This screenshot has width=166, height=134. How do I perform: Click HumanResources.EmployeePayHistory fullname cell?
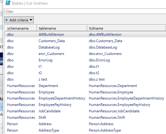[119, 105]
